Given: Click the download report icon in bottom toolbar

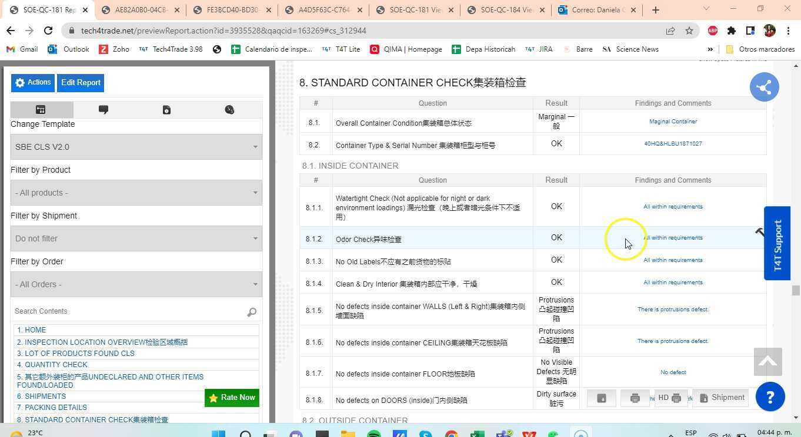Looking at the screenshot, I should click(601, 398).
